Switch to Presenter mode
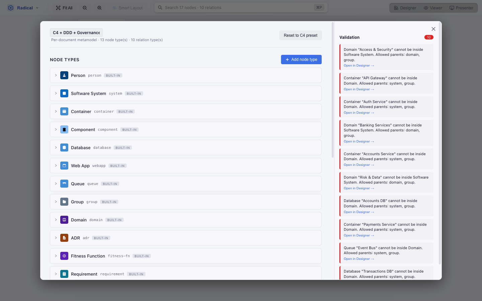The width and height of the screenshot is (482, 301). 461,8
